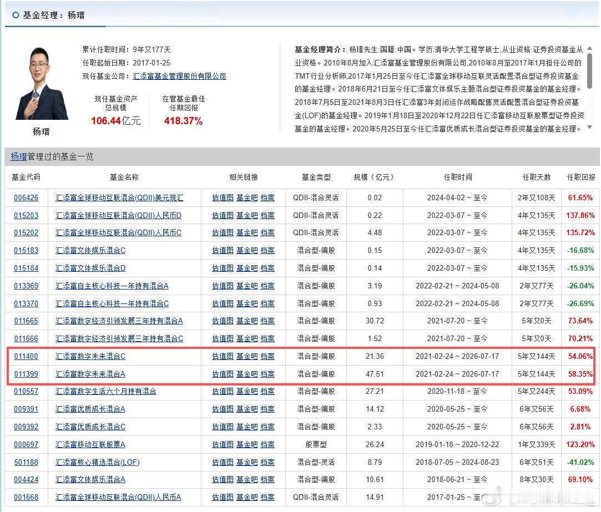Open 估值图 for fund 000697 row

click(223, 444)
